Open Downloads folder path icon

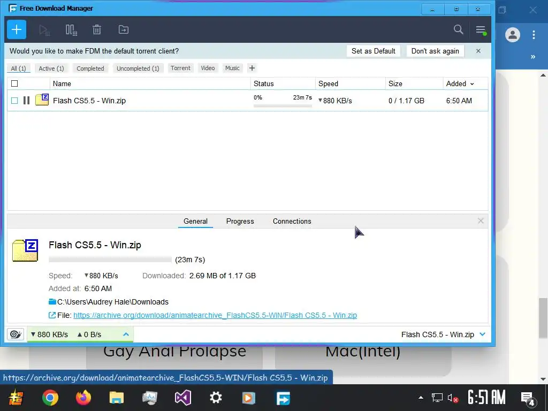click(x=52, y=302)
